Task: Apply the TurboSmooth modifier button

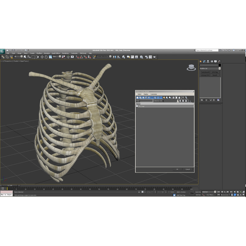Action: (205, 72)
